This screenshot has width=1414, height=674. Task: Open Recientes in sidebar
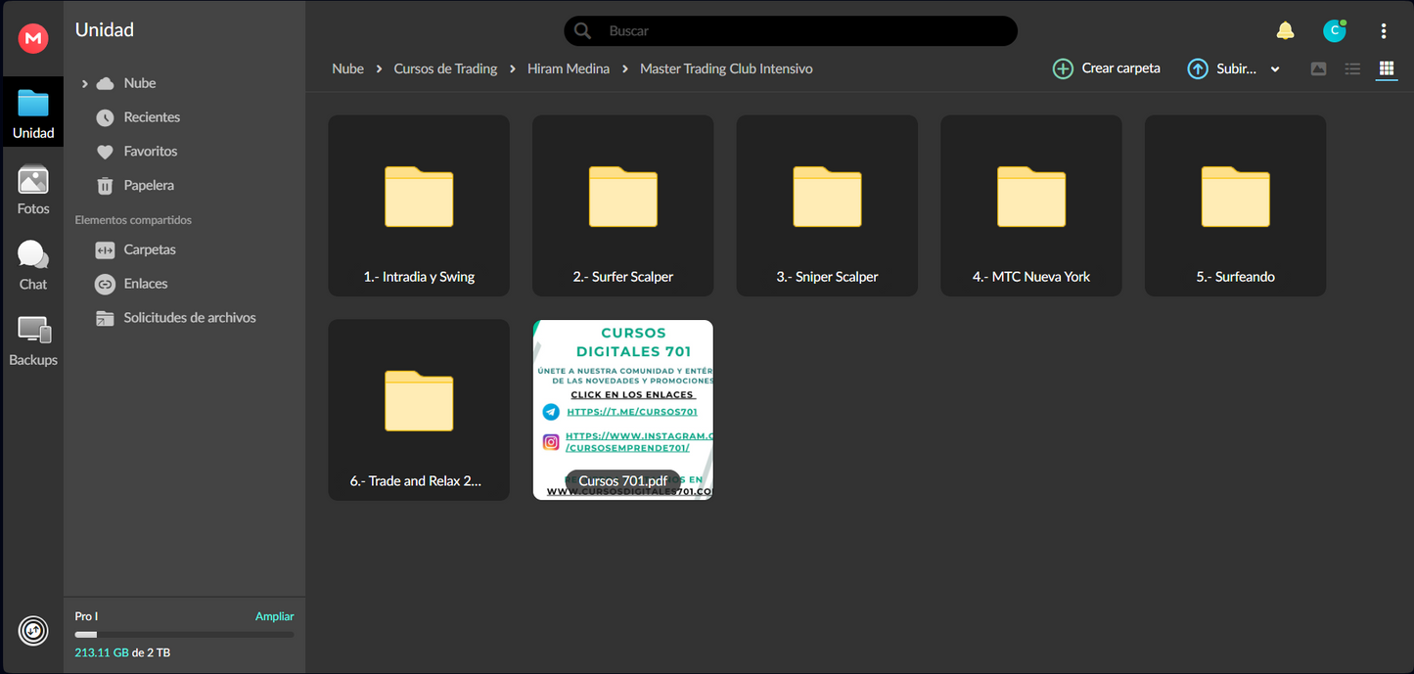point(152,117)
